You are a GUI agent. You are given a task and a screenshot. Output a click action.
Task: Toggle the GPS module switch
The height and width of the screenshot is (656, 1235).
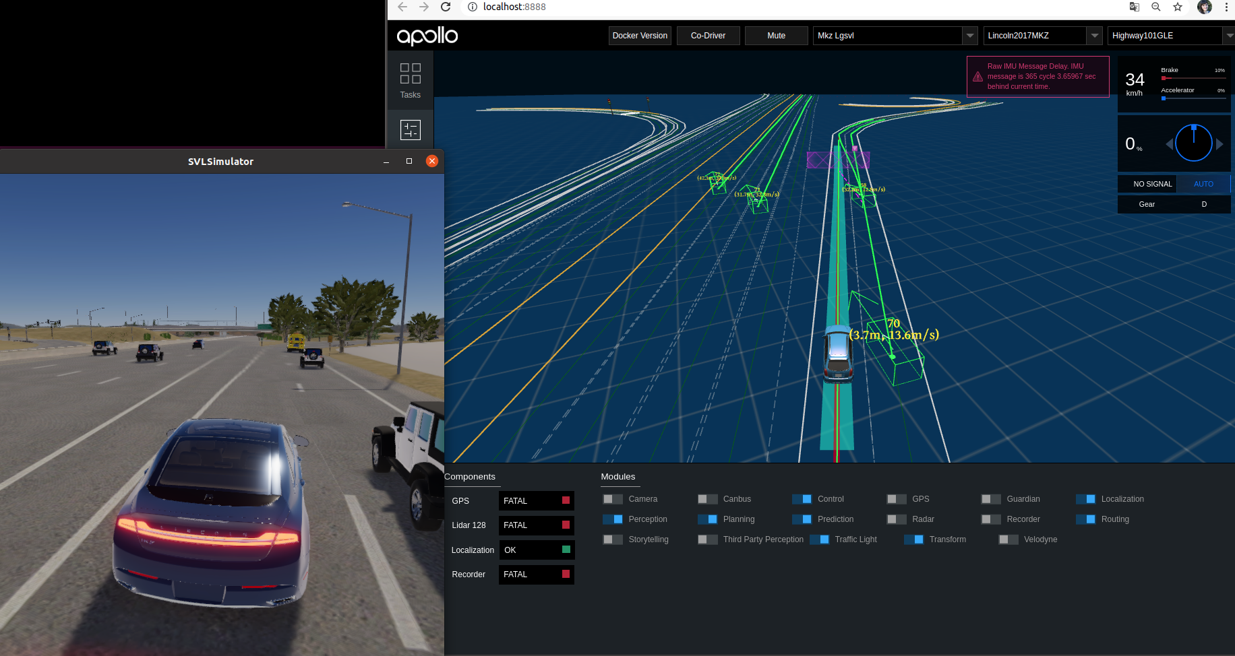pyautogui.click(x=897, y=499)
